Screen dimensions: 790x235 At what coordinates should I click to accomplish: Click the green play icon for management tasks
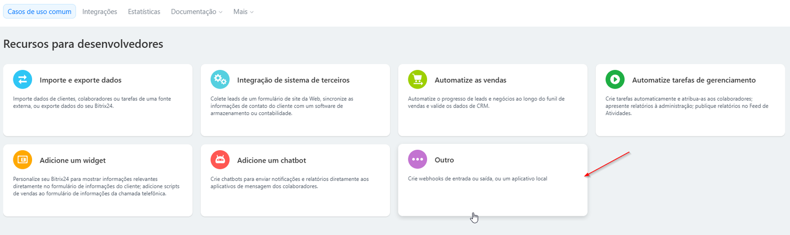click(615, 79)
